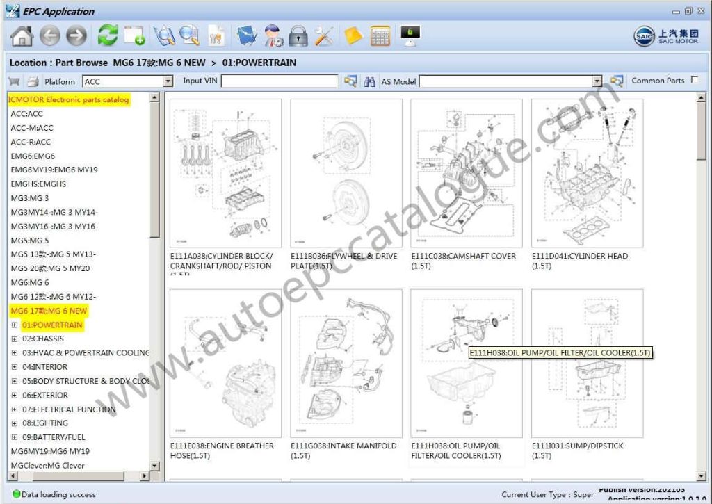The image size is (712, 504).
Task: Open the E111D041 Cylinder Head diagram
Action: pyautogui.click(x=587, y=173)
